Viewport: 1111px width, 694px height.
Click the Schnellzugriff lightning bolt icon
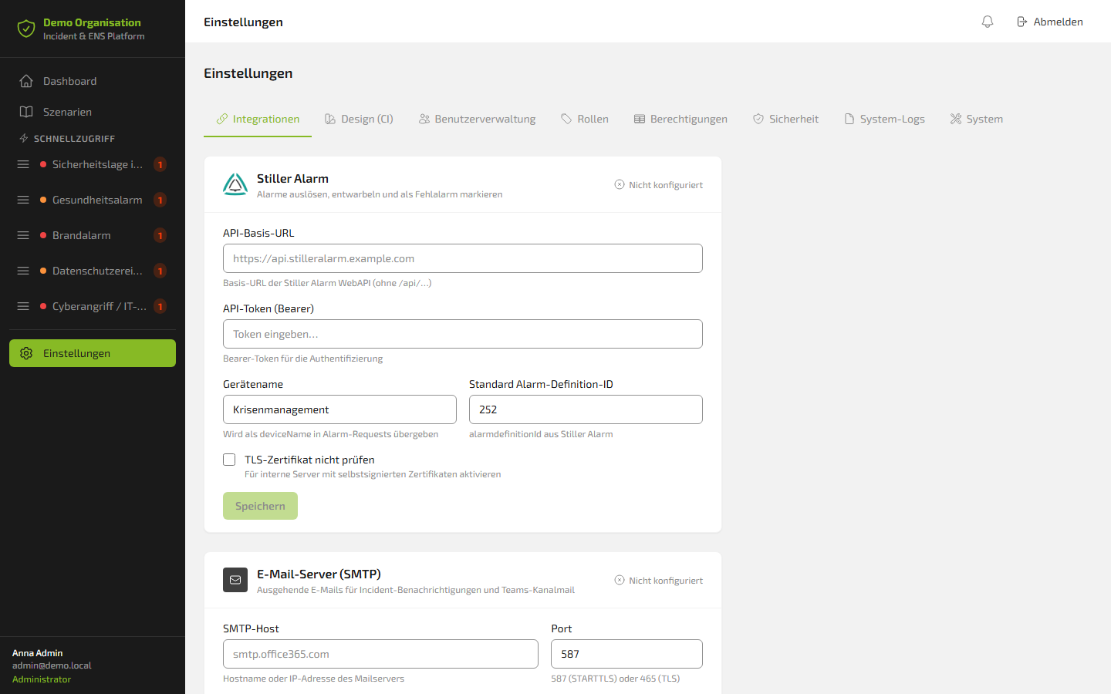pos(24,139)
